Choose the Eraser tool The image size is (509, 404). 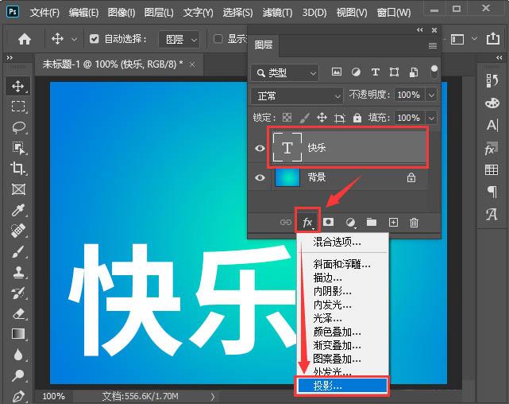point(18,313)
